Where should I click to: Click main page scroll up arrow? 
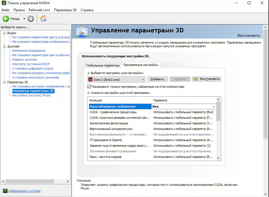(x=266, y=27)
